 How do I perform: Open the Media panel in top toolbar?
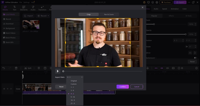coord(5,8)
